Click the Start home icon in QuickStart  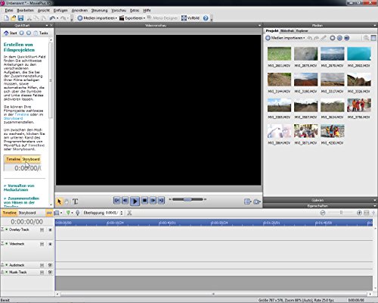(x=6, y=33)
